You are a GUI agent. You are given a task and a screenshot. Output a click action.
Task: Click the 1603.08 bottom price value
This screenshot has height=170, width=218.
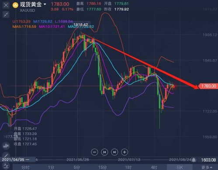coord(208,160)
